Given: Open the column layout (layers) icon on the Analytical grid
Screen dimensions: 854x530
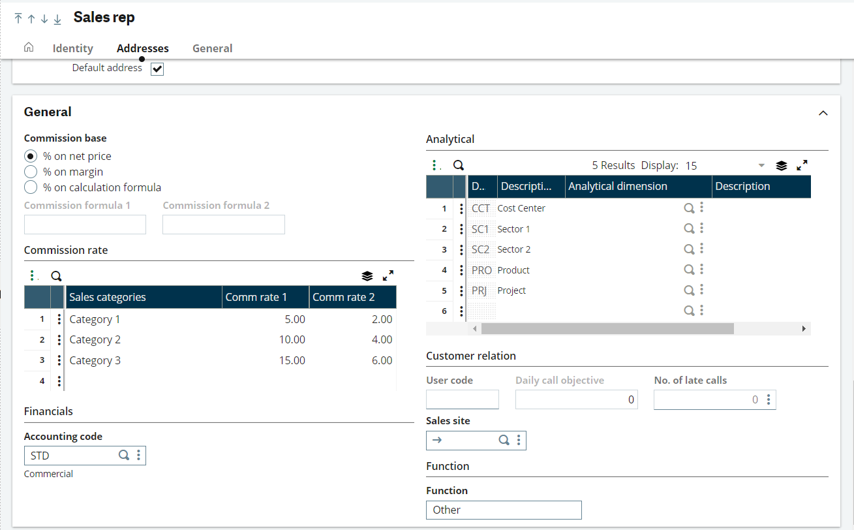Looking at the screenshot, I should tap(781, 165).
